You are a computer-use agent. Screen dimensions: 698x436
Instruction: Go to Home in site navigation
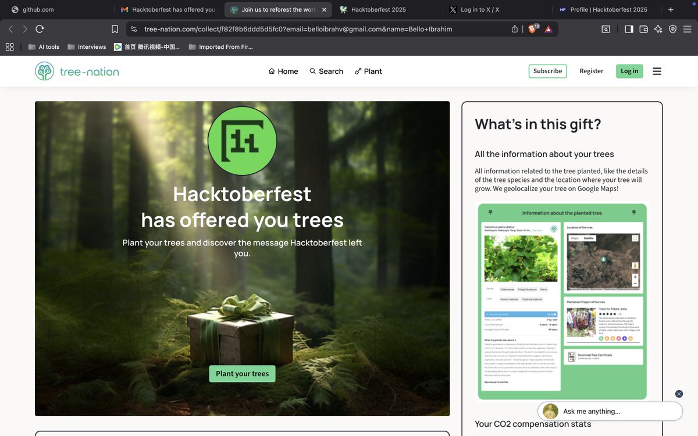click(283, 72)
